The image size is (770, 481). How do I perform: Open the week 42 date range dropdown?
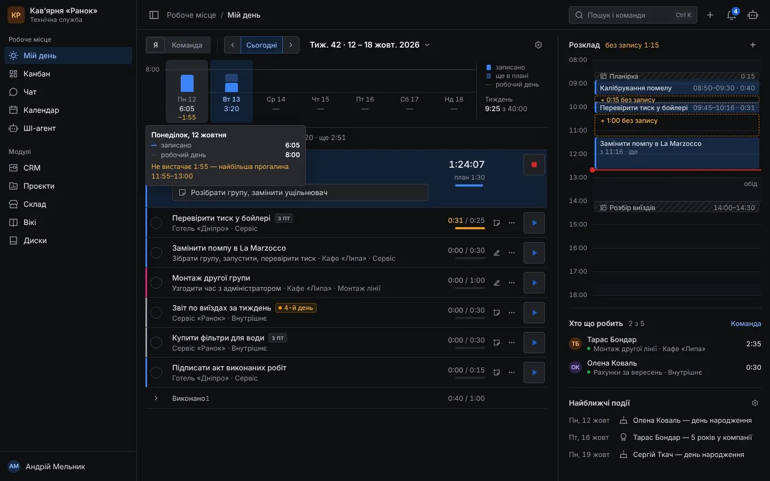click(369, 45)
